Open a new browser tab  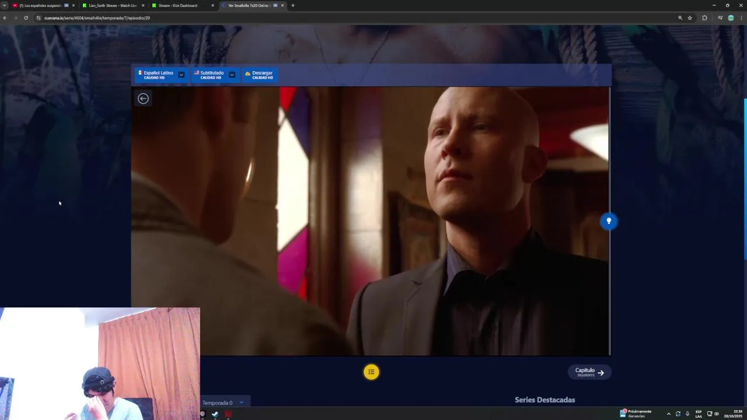pyautogui.click(x=293, y=5)
